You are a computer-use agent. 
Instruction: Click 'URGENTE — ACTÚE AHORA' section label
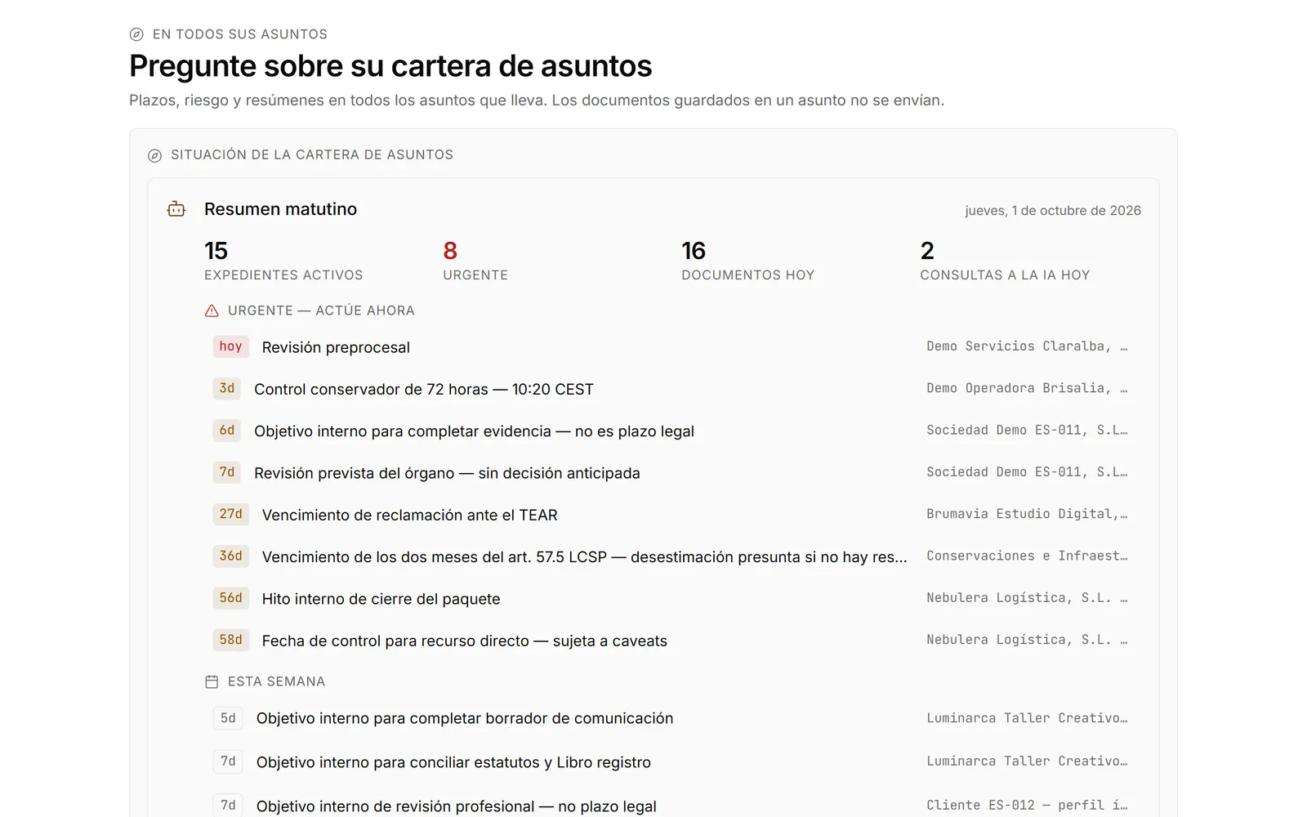tap(321, 310)
